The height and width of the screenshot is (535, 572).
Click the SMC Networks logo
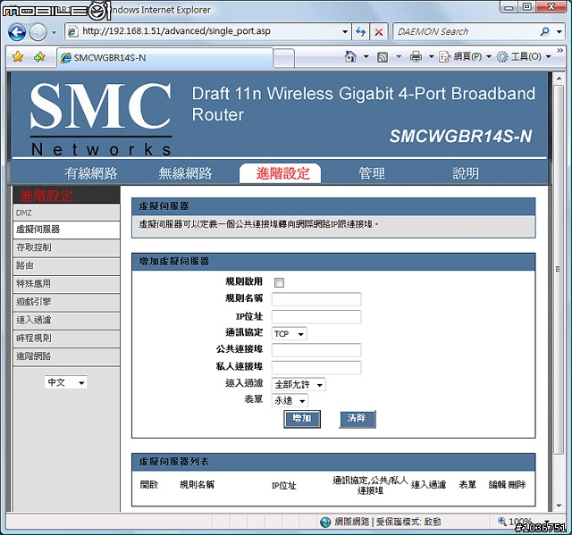tap(100, 119)
